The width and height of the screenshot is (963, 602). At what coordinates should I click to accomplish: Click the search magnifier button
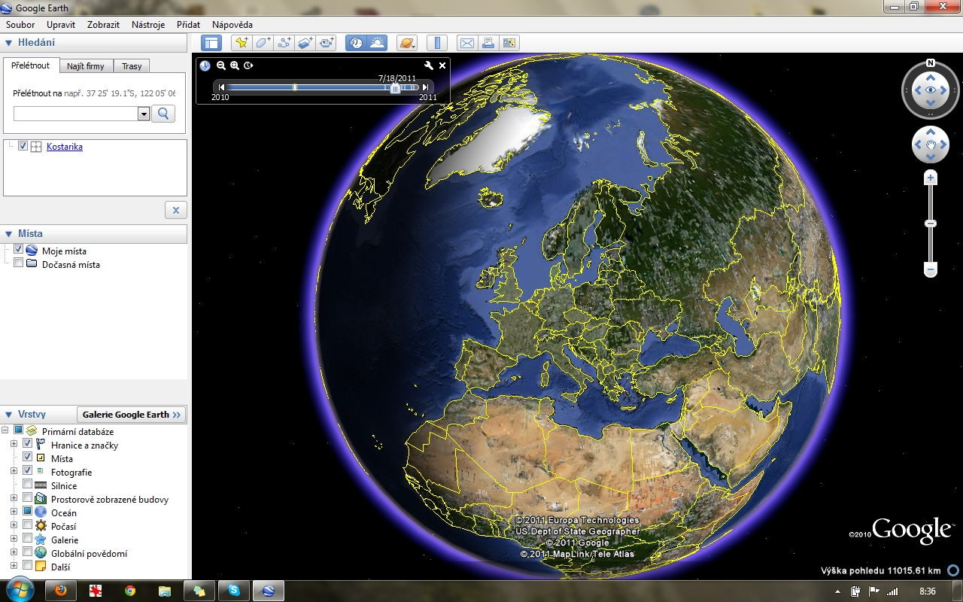point(163,114)
